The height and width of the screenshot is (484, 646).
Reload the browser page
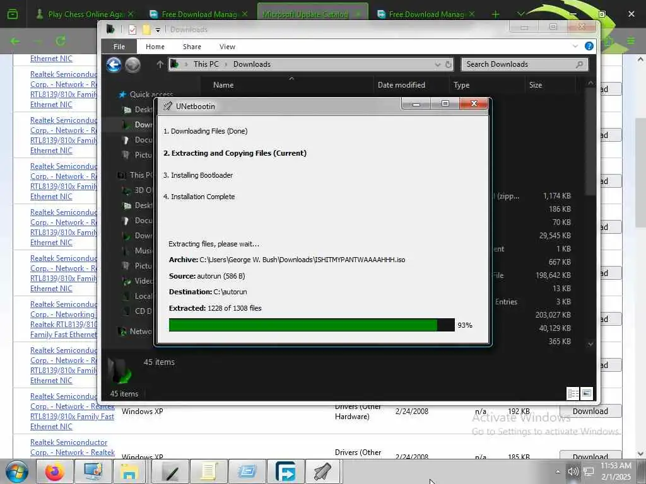coord(61,41)
